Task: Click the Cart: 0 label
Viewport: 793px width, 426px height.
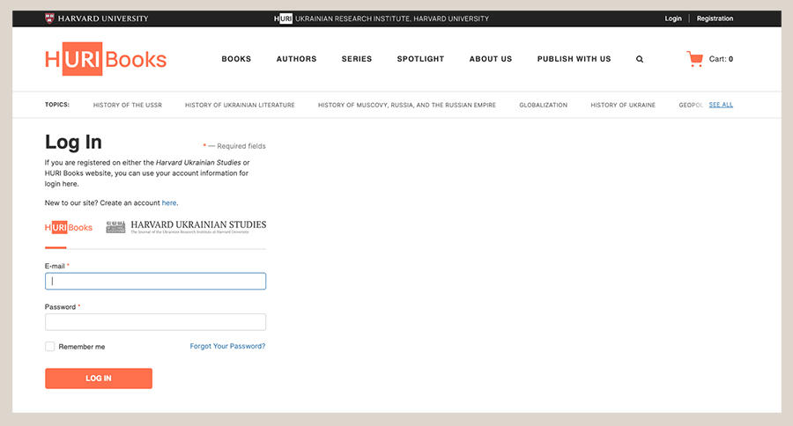Action: pyautogui.click(x=721, y=59)
